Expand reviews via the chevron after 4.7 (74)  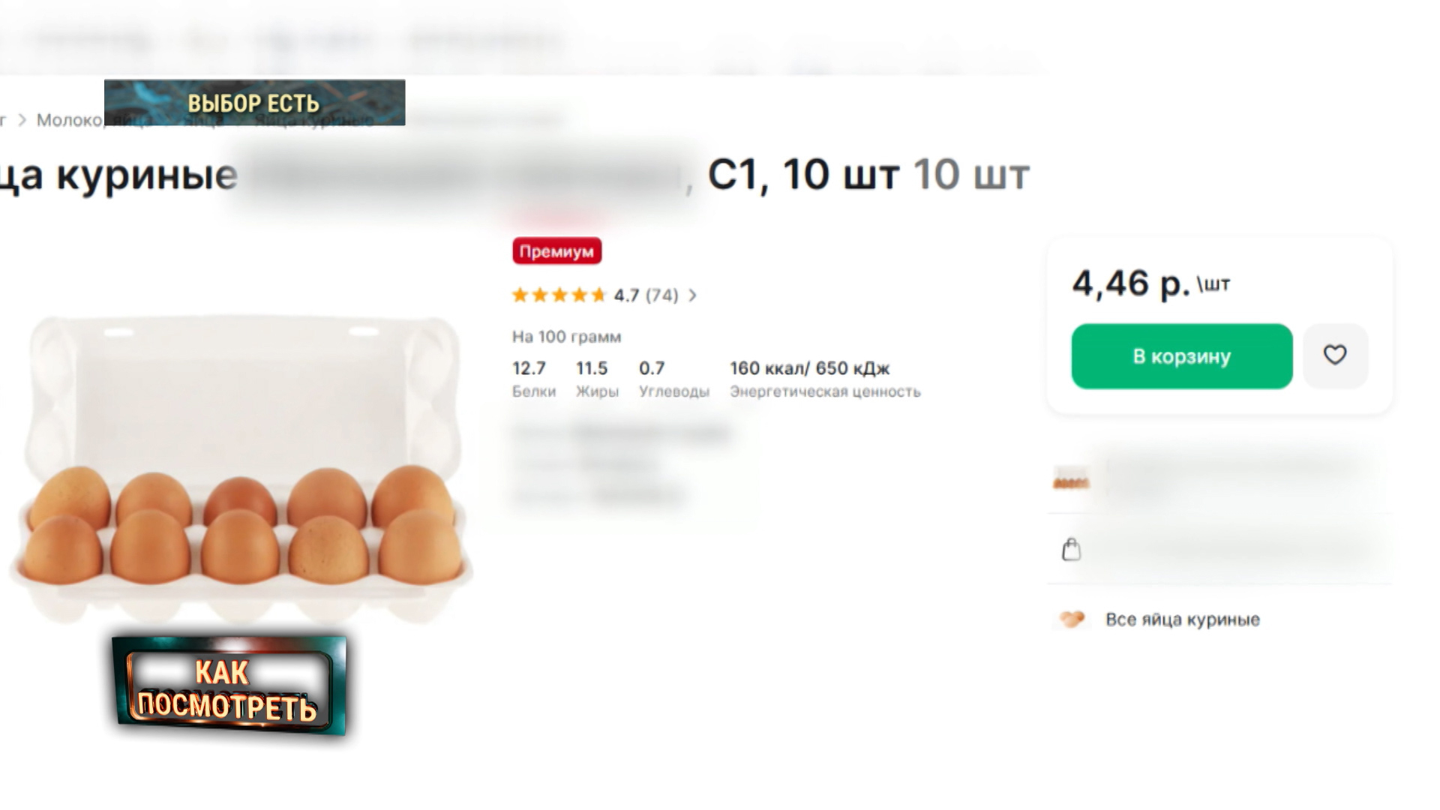point(692,295)
